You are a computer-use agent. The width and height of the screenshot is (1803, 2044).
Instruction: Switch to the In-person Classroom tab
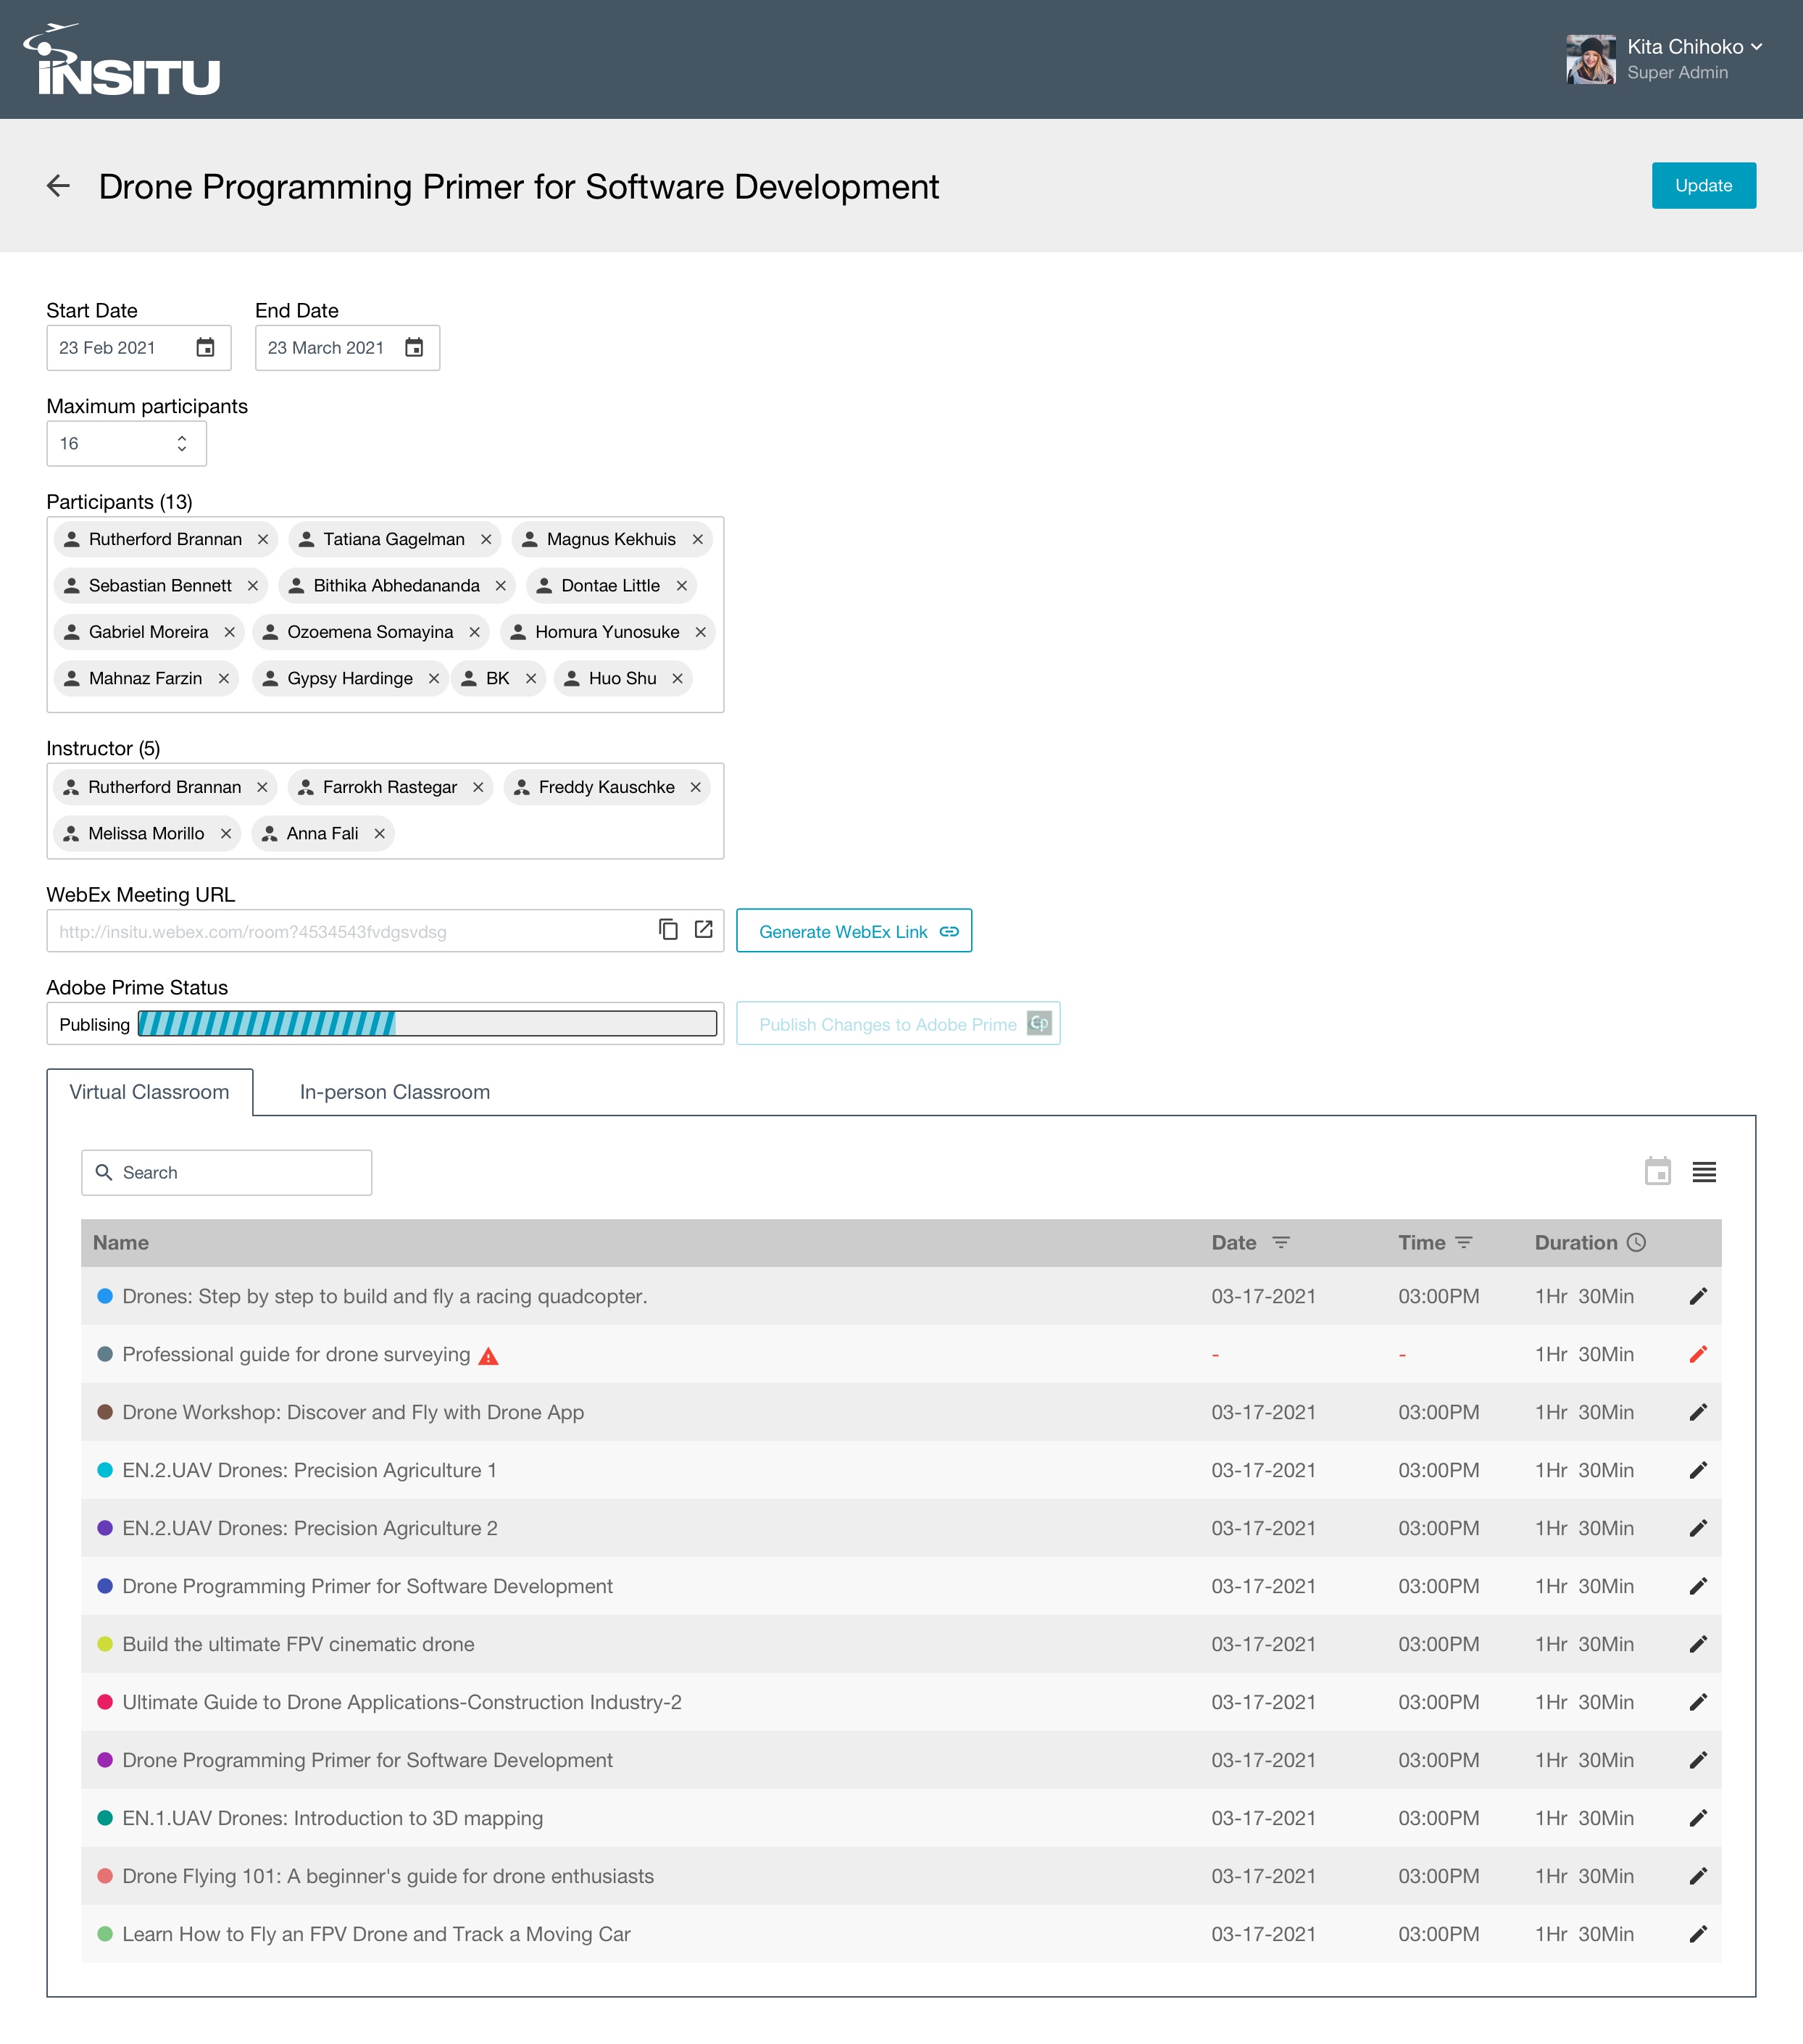(x=395, y=1092)
